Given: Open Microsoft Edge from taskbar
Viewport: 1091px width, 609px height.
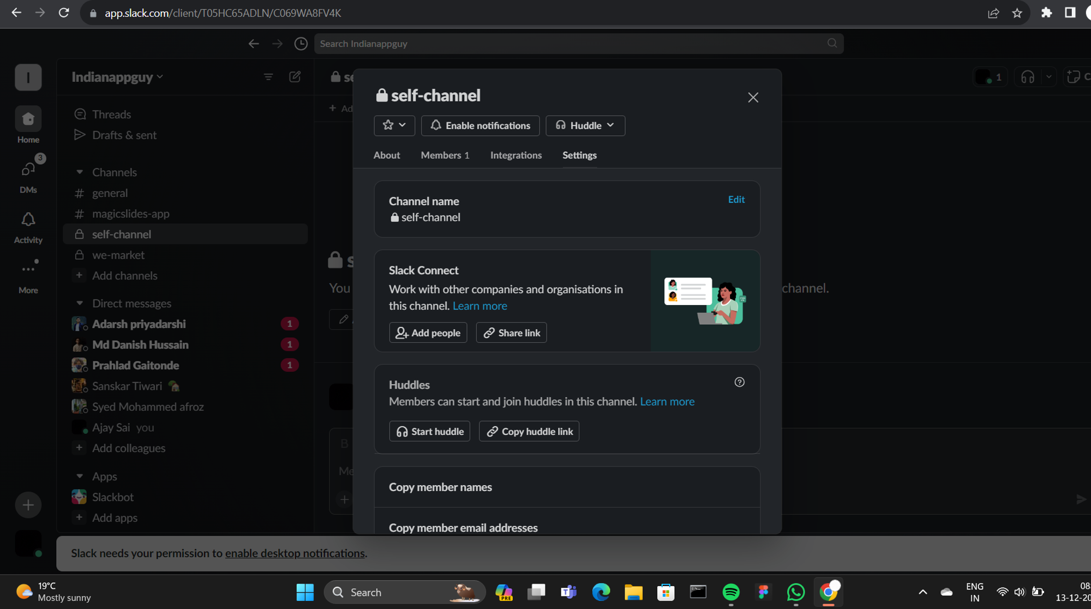Looking at the screenshot, I should coord(601,592).
